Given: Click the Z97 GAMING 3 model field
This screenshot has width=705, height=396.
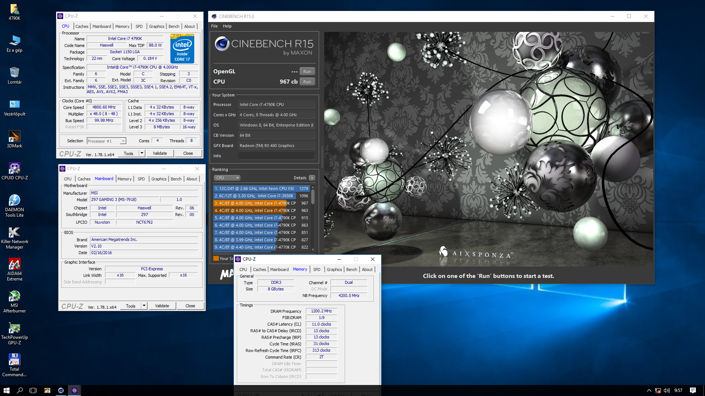Looking at the screenshot, I should (x=125, y=199).
